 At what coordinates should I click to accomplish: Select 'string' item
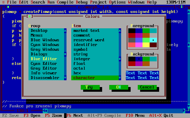coord(95,54)
